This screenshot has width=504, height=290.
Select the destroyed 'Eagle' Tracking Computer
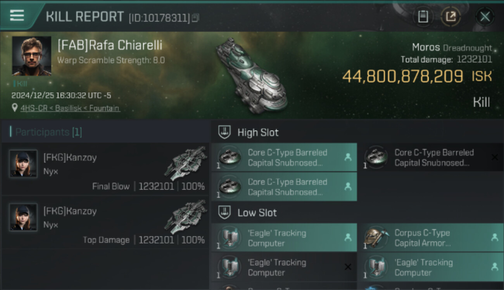point(284,268)
